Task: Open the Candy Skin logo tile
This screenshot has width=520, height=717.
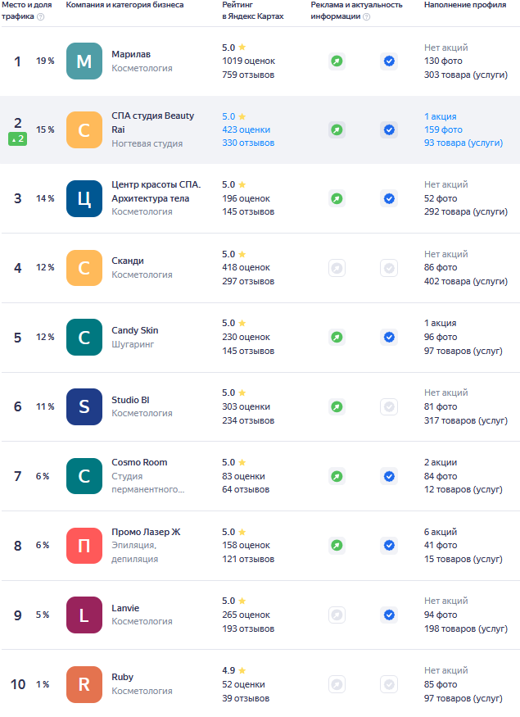Action: [x=84, y=337]
